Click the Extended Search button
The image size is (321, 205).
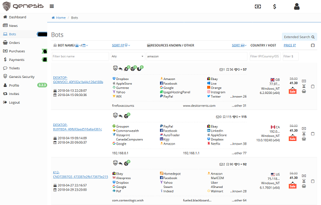coord(299,37)
